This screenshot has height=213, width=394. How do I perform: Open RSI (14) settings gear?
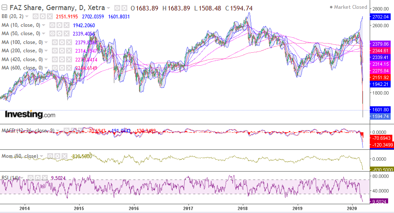(x=37, y=178)
